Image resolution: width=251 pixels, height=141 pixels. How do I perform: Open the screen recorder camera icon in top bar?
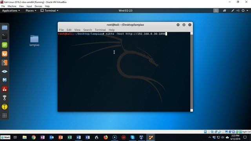(x=224, y=11)
